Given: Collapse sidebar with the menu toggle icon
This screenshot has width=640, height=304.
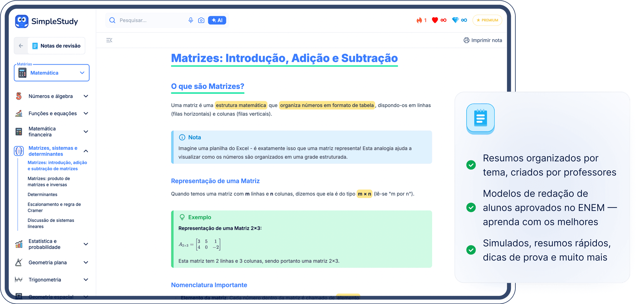Looking at the screenshot, I should point(109,40).
